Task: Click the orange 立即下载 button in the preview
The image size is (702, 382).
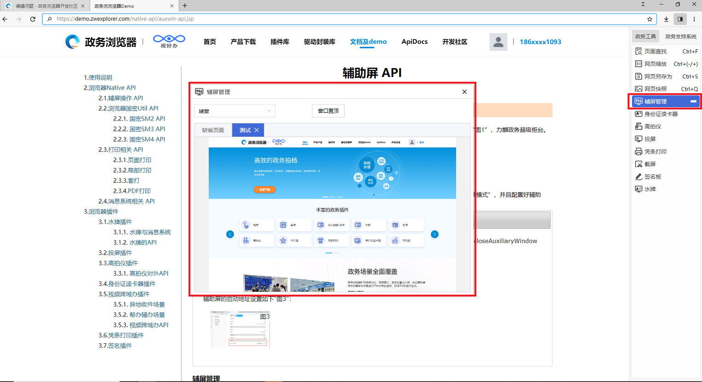Action: (265, 190)
